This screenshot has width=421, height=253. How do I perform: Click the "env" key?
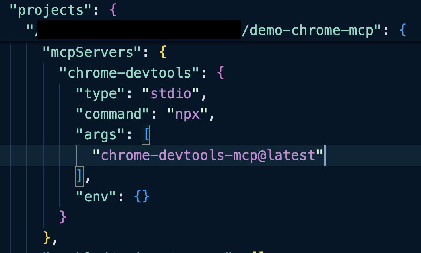coord(96,197)
